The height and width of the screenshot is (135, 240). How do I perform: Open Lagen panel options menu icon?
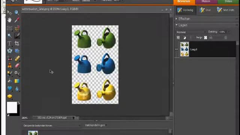(237, 25)
